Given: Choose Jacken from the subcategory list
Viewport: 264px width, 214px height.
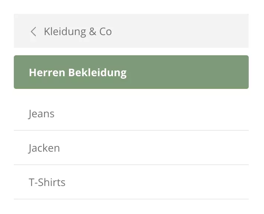Looking at the screenshot, I should click(44, 148).
